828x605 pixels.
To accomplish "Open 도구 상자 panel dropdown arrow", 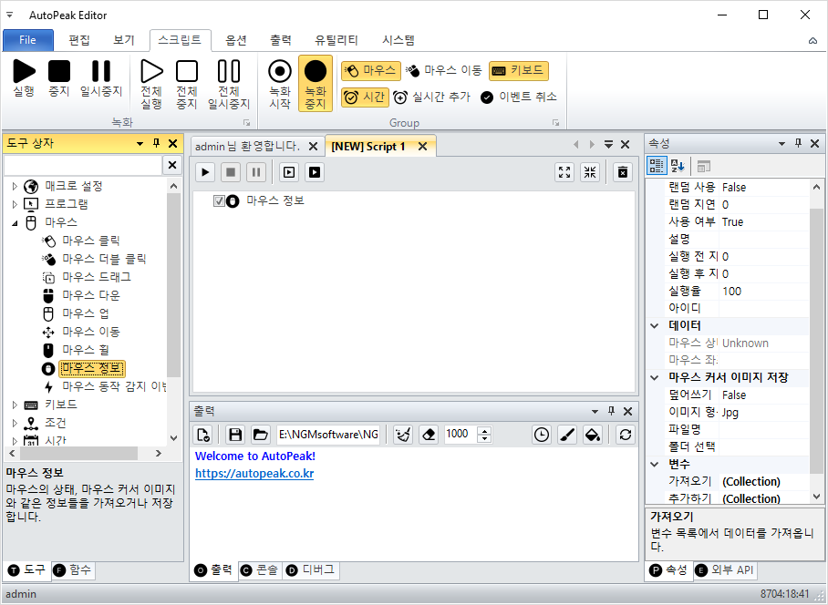I will [140, 143].
